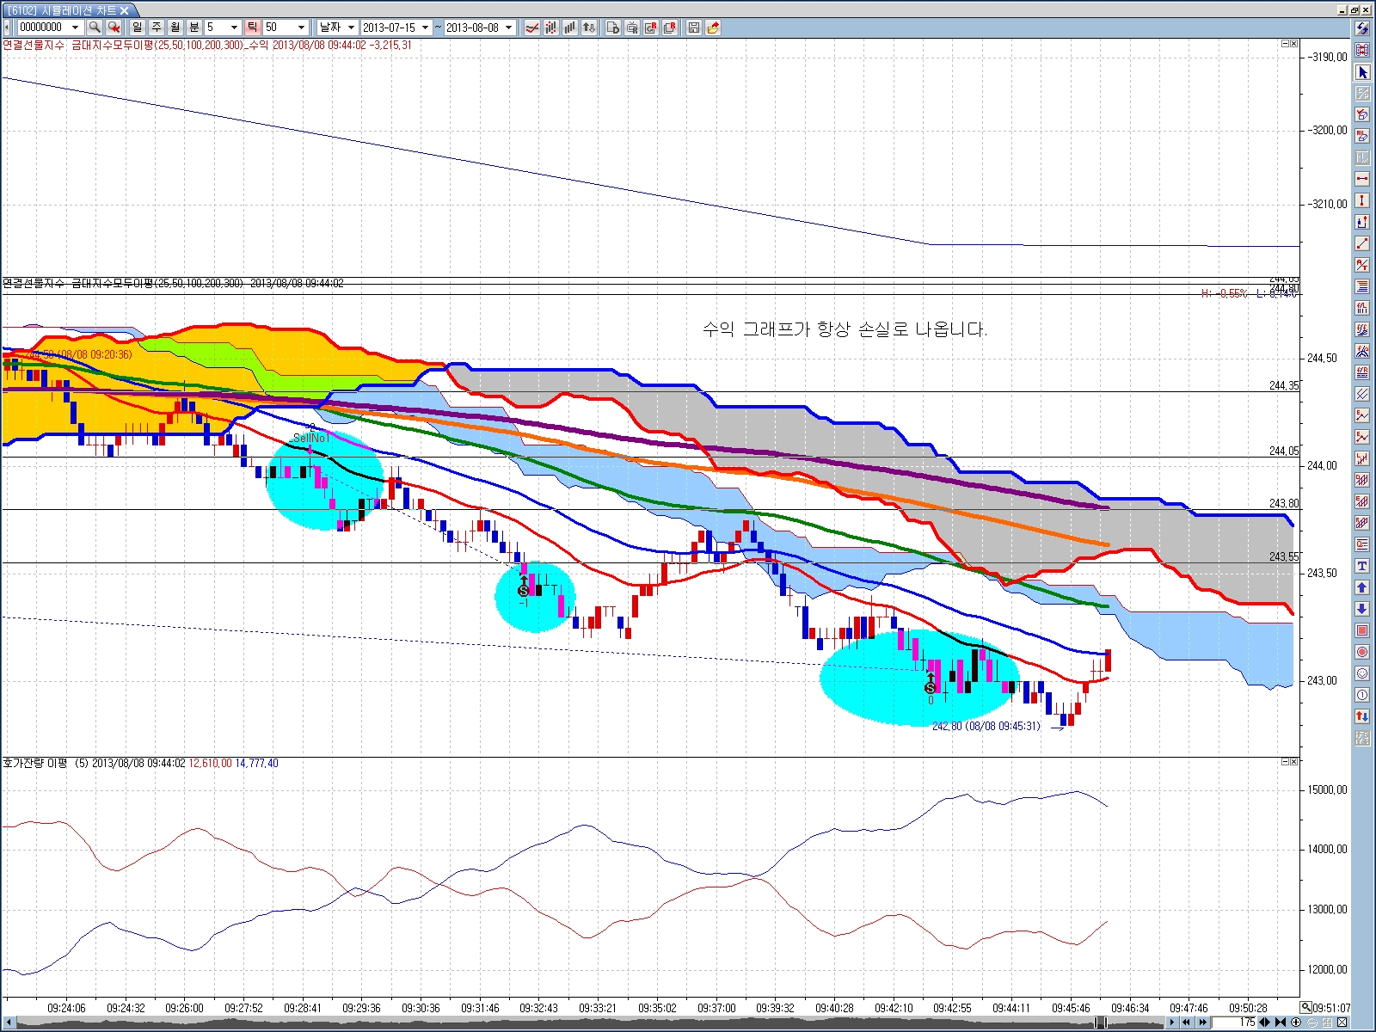Click the bar count field showing 175

tap(1235, 1023)
